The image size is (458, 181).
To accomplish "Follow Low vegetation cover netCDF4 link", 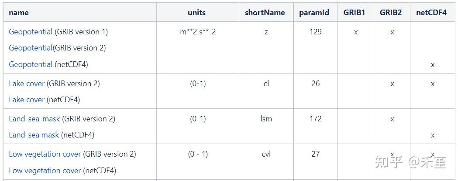I will point(45,171).
